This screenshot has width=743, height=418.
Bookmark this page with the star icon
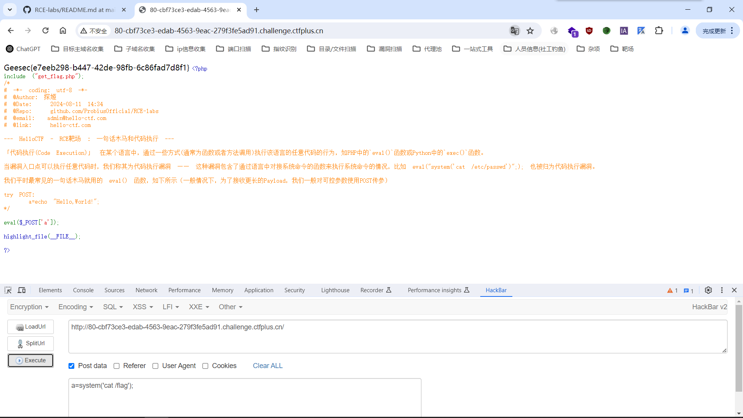[530, 31]
